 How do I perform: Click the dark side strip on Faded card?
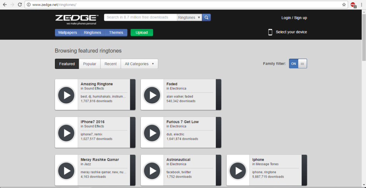click(x=218, y=95)
